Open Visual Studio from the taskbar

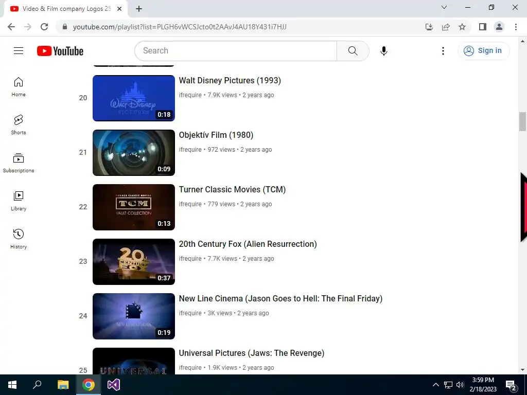click(114, 385)
